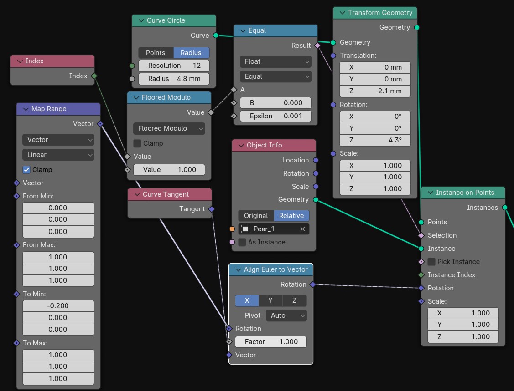This screenshot has width=514, height=391.
Task: Toggle the As Instance checkbox
Action: tap(243, 242)
